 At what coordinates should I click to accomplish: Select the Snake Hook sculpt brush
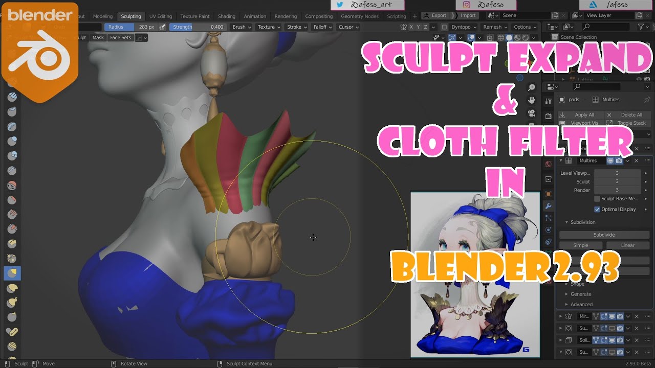(12, 303)
